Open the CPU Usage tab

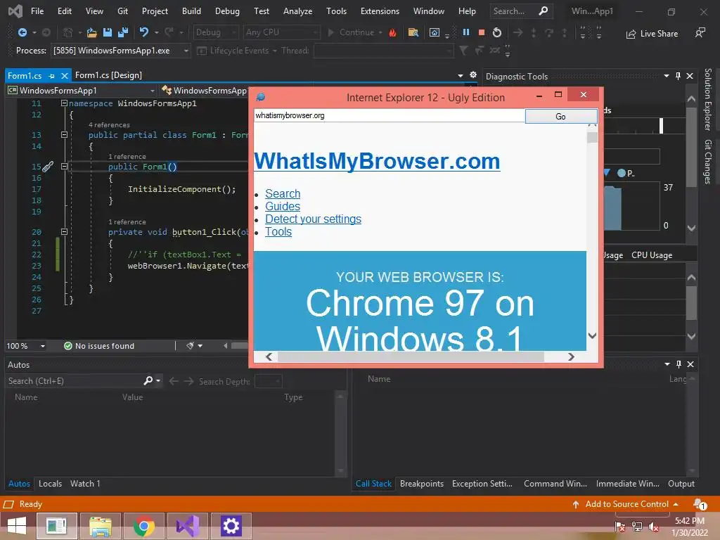coord(652,255)
